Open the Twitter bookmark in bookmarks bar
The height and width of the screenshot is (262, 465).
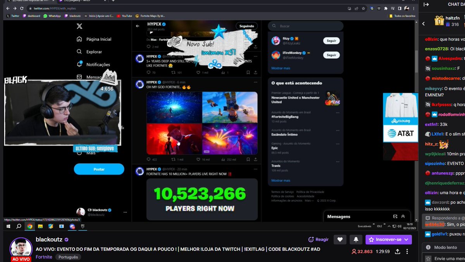click(13, 16)
